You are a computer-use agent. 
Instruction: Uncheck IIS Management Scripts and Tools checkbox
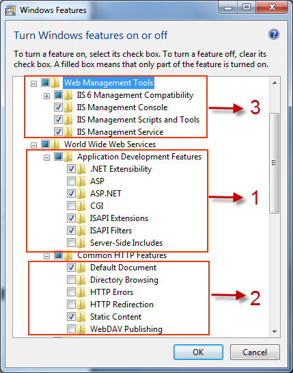click(x=58, y=119)
